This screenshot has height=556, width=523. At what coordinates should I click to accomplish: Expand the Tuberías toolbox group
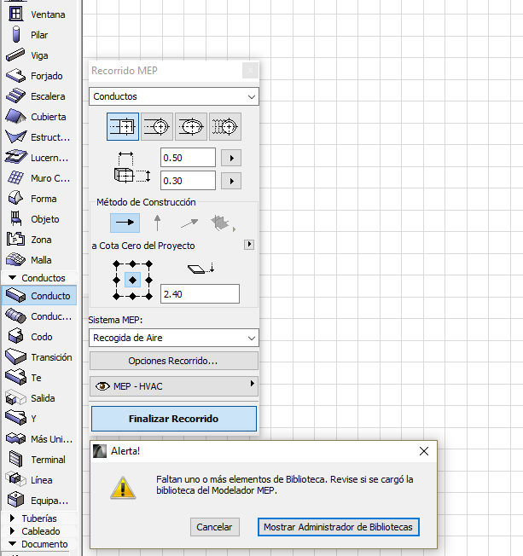click(x=13, y=518)
